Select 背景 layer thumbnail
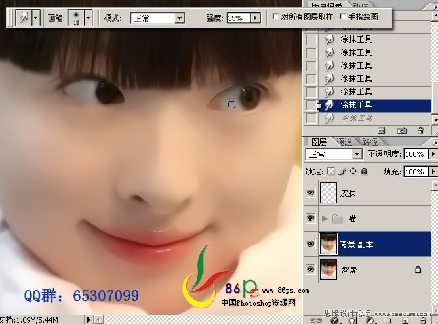Viewport: 438px width, 324px height. [x=328, y=270]
